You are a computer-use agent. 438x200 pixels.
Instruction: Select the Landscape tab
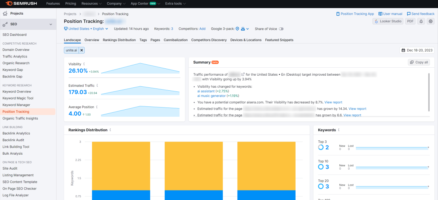pyautogui.click(x=72, y=40)
